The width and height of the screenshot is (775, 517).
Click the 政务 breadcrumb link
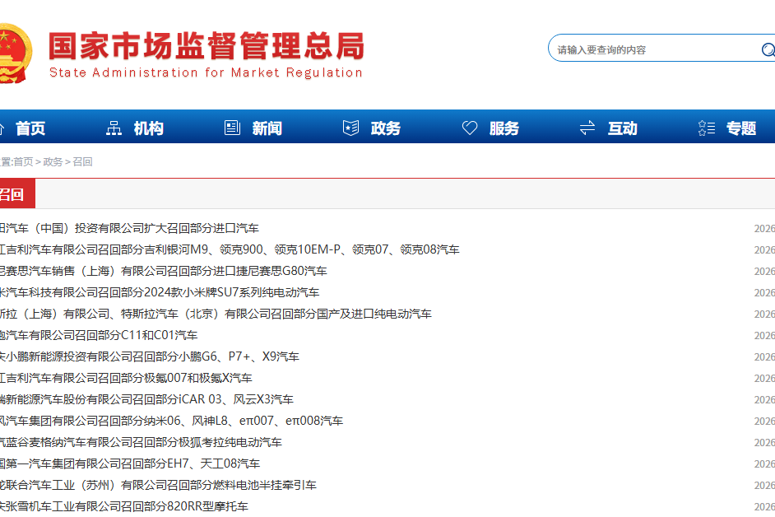pyautogui.click(x=53, y=162)
